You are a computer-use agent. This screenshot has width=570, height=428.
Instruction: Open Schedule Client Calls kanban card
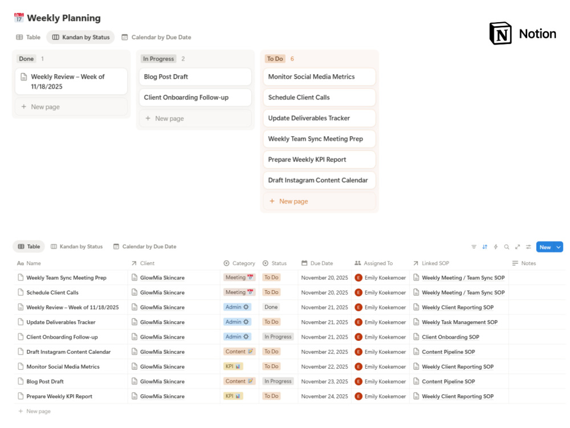(319, 97)
